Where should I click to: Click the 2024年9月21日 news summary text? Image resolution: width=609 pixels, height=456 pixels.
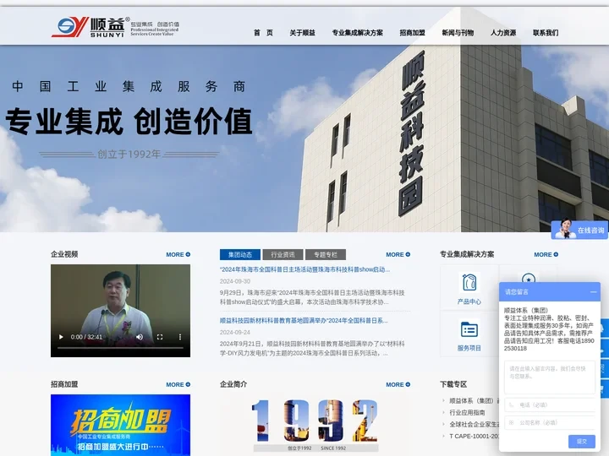point(312,348)
